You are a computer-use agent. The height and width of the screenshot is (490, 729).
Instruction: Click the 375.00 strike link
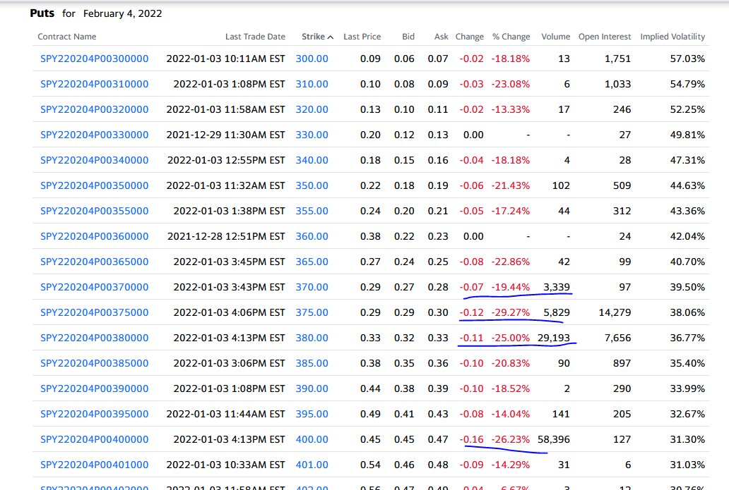[312, 313]
